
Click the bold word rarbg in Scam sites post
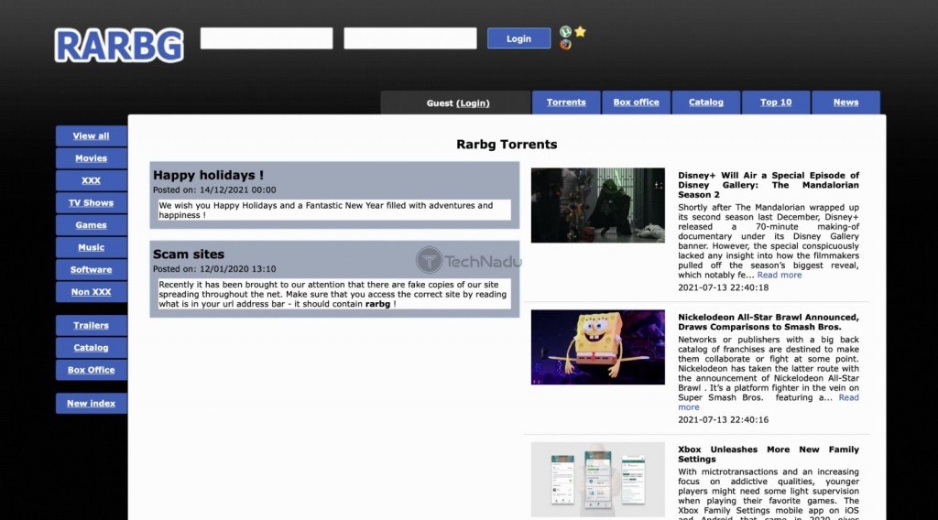(x=377, y=304)
